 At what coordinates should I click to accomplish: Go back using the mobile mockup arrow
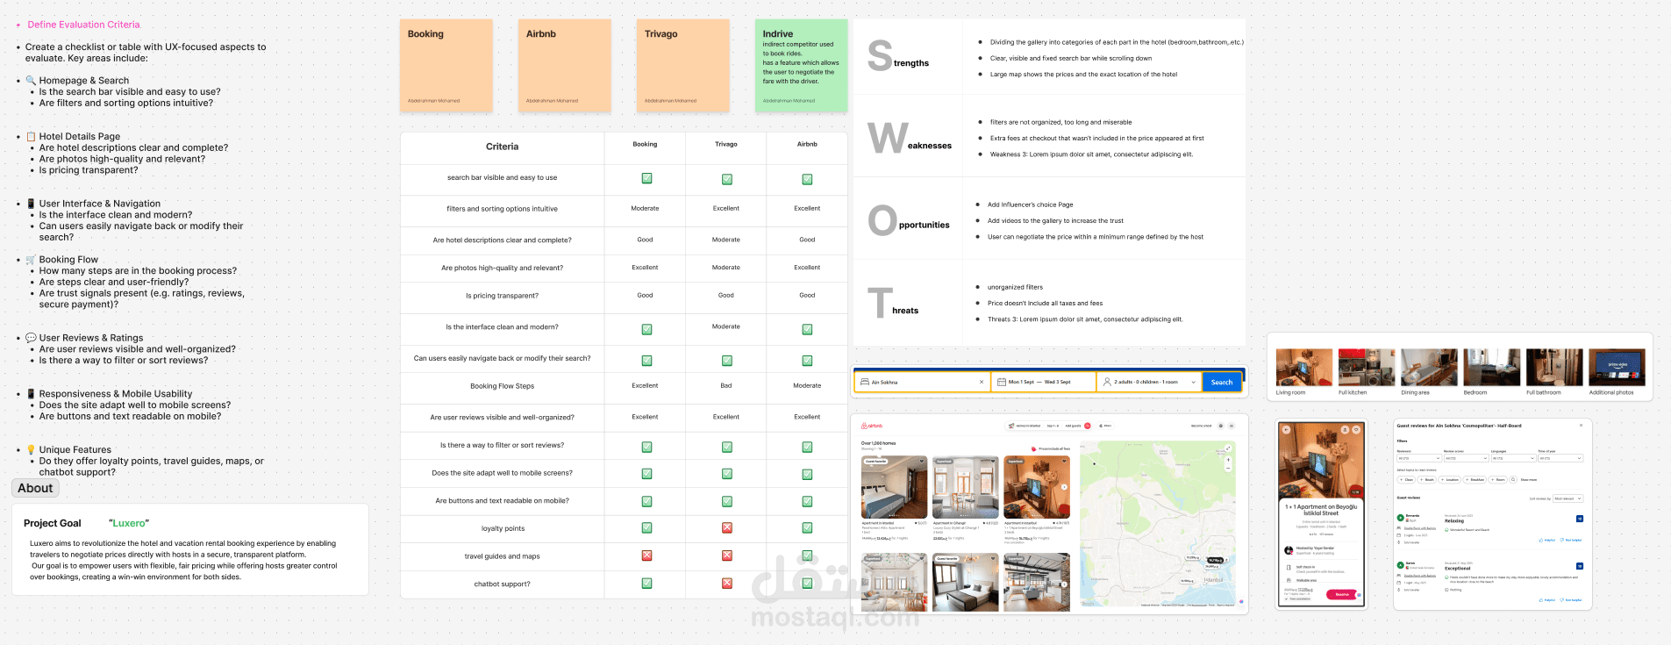pyautogui.click(x=1286, y=430)
